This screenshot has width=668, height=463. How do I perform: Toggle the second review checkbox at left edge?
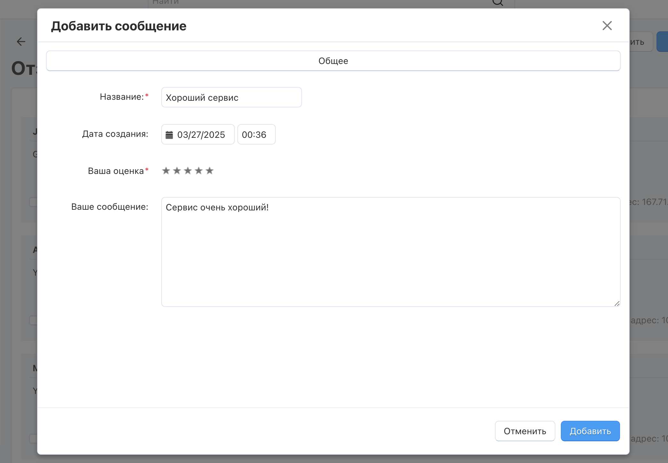(33, 320)
